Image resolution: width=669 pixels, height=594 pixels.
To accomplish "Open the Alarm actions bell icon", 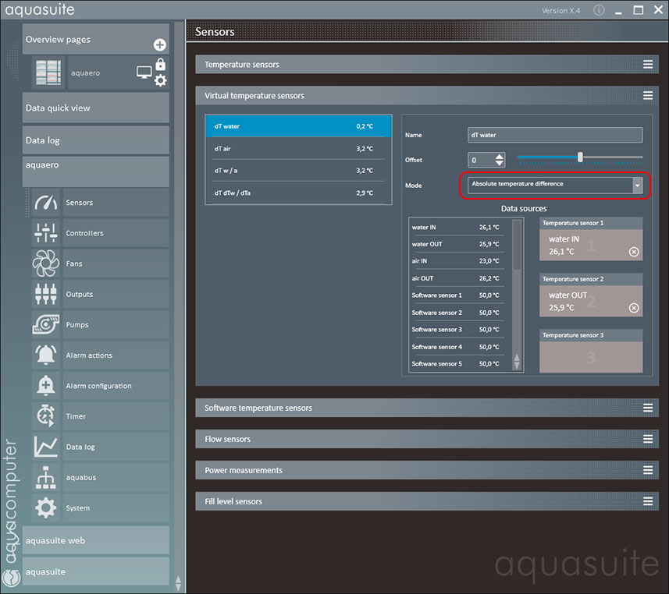I will click(46, 355).
